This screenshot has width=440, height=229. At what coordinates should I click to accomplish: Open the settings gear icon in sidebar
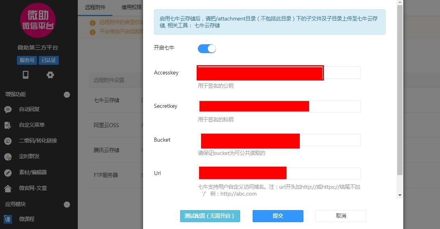pos(50,75)
